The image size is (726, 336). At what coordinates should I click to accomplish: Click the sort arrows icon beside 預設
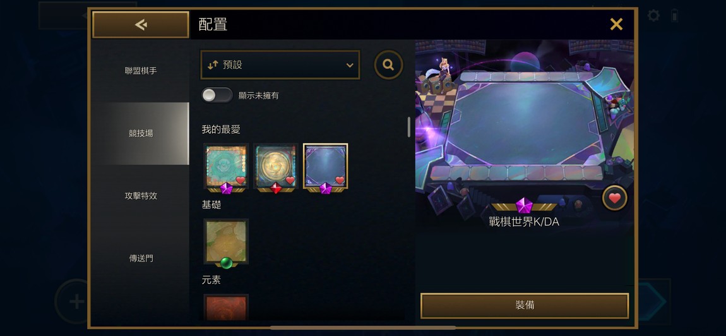tap(213, 65)
